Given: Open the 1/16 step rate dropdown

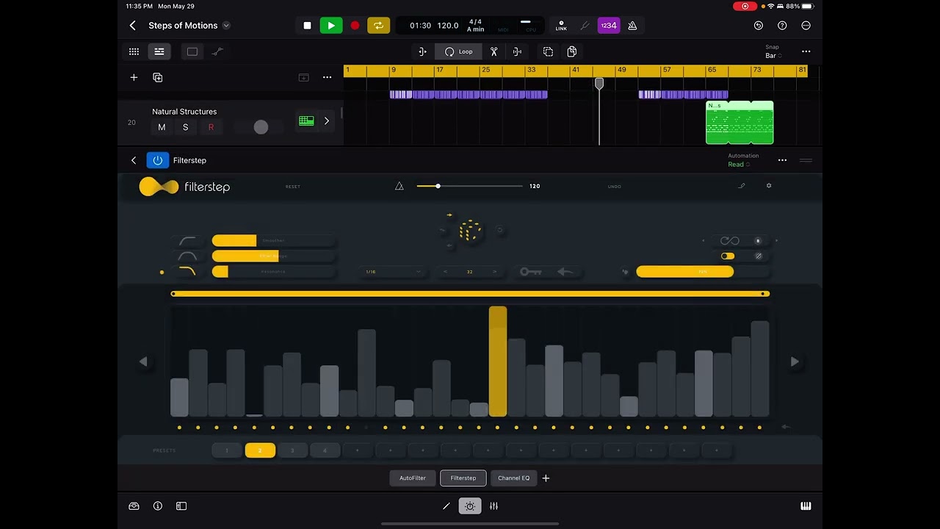Looking at the screenshot, I should (393, 272).
